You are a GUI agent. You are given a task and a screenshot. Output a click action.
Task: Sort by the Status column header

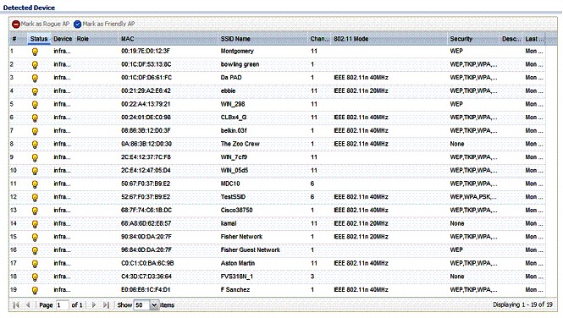(x=39, y=39)
